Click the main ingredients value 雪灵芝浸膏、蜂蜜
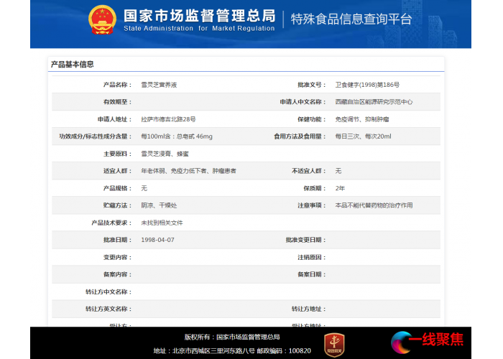Viewport: 503px width, 359px height. (165, 154)
